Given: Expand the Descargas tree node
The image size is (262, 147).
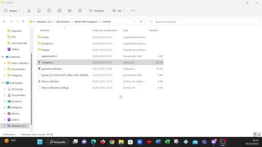Looking at the screenshot, I should point(5,89).
